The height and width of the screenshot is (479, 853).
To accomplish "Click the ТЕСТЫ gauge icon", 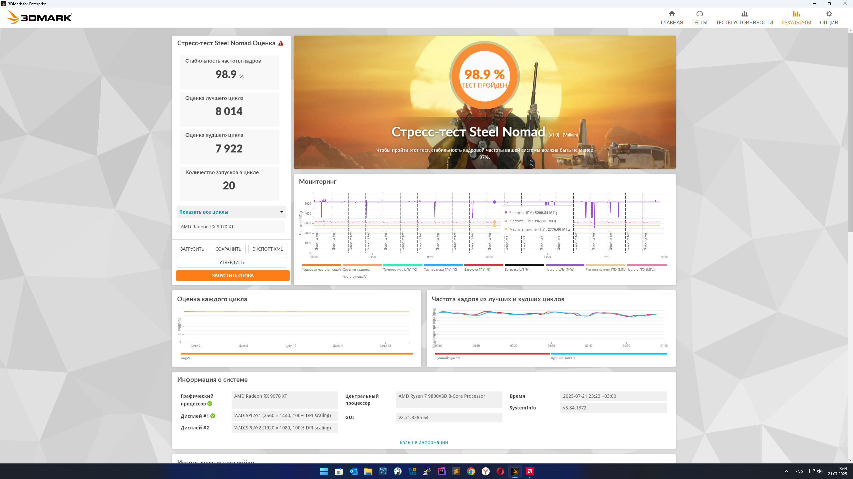I will tap(699, 14).
